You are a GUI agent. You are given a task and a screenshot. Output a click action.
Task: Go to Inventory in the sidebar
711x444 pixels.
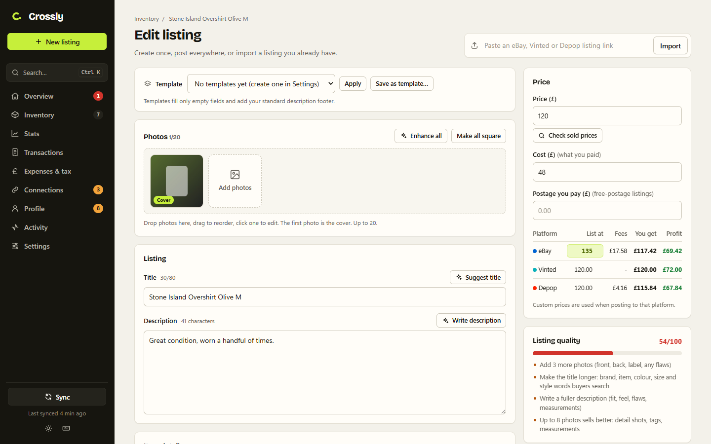[57, 115]
